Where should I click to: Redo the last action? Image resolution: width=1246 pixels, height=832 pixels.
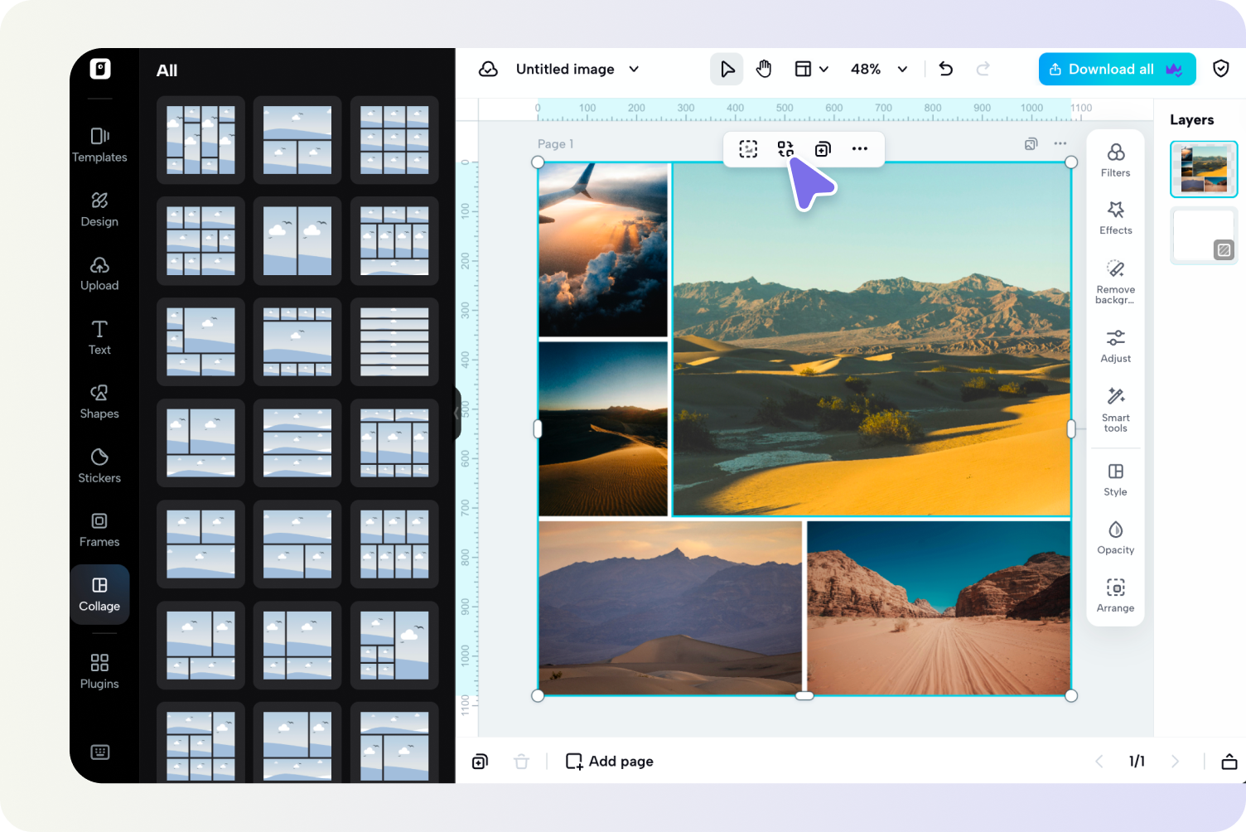(x=983, y=69)
